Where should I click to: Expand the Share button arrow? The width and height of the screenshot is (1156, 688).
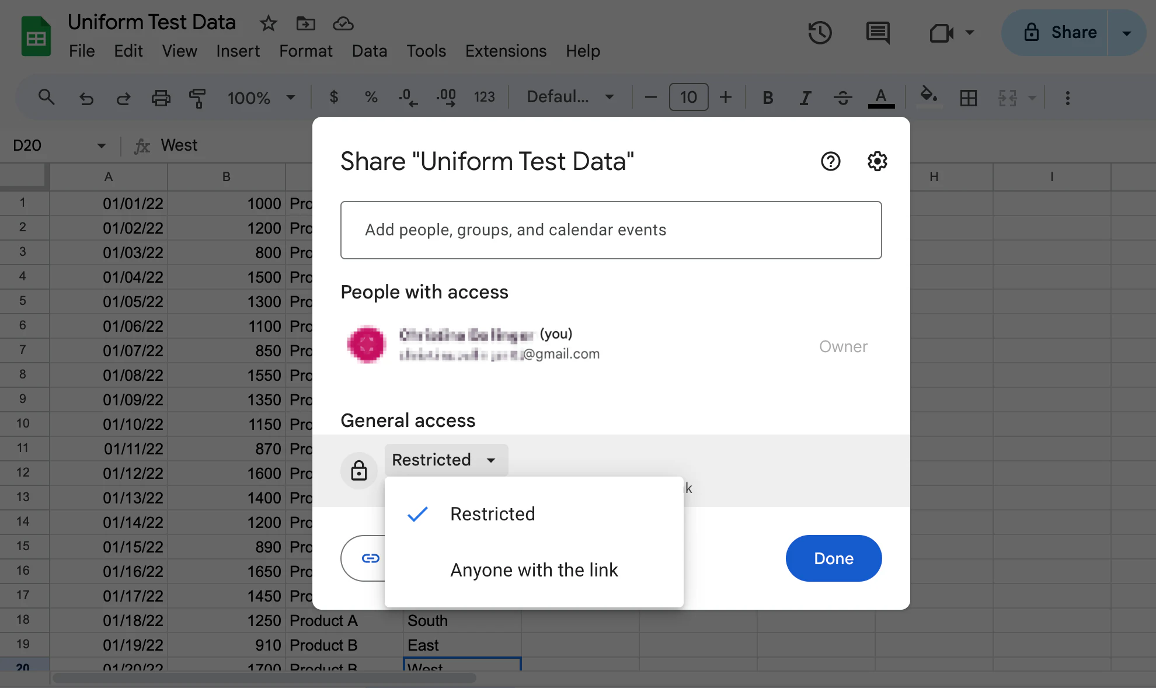[1127, 33]
